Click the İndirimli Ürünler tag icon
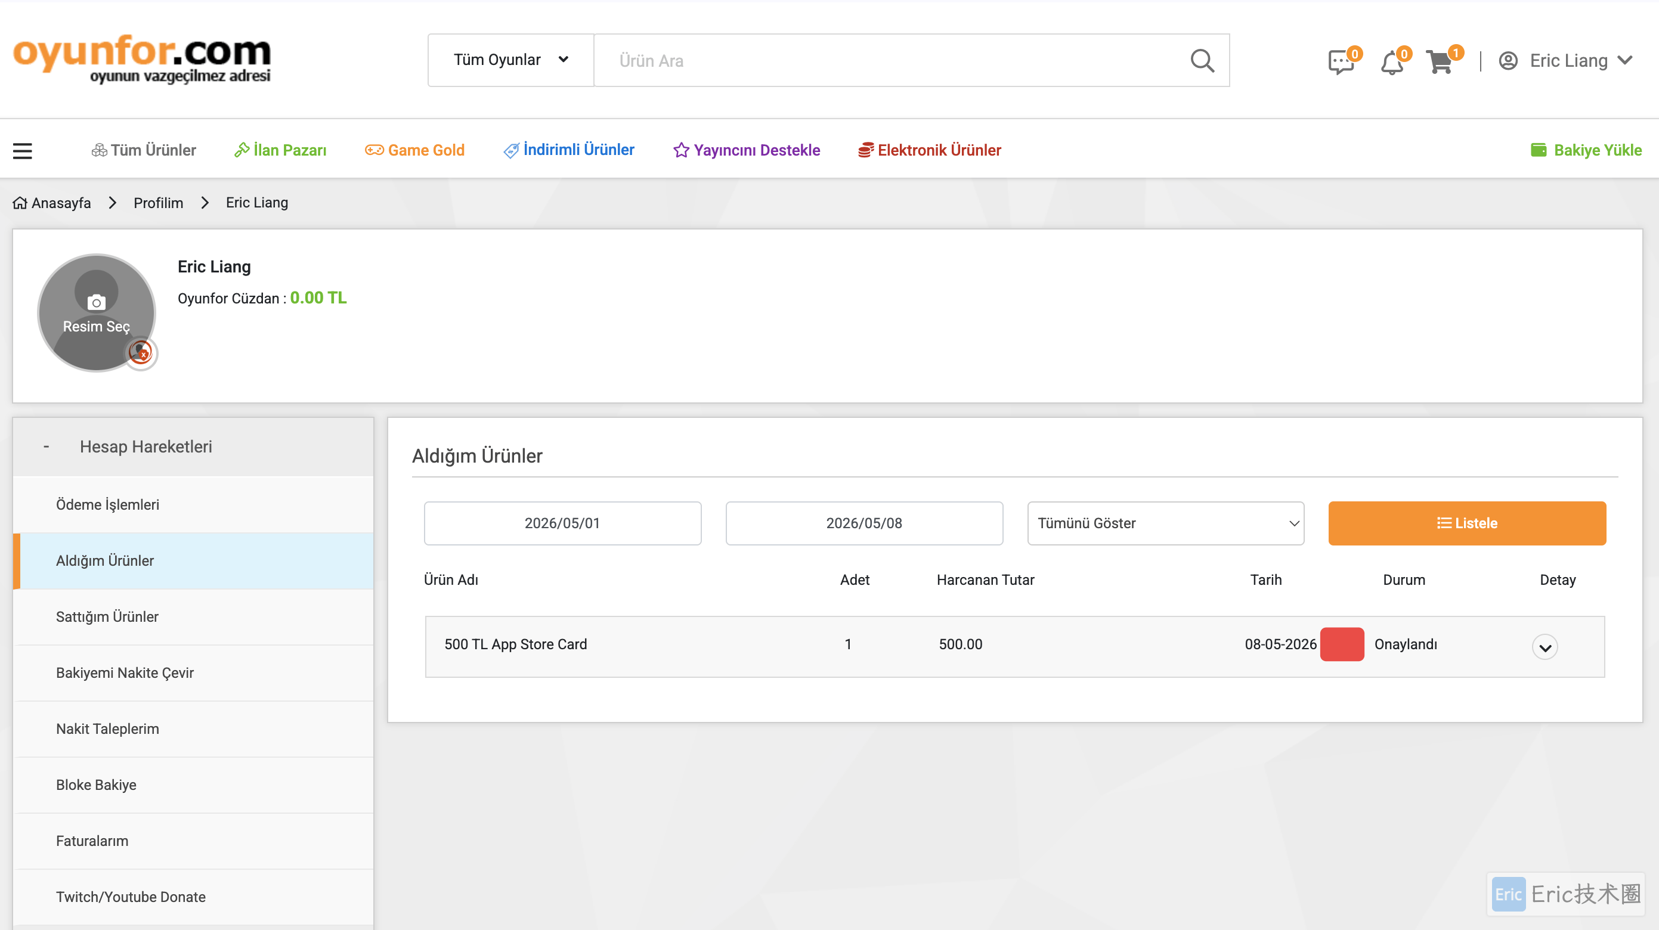1659x930 pixels. coord(510,150)
